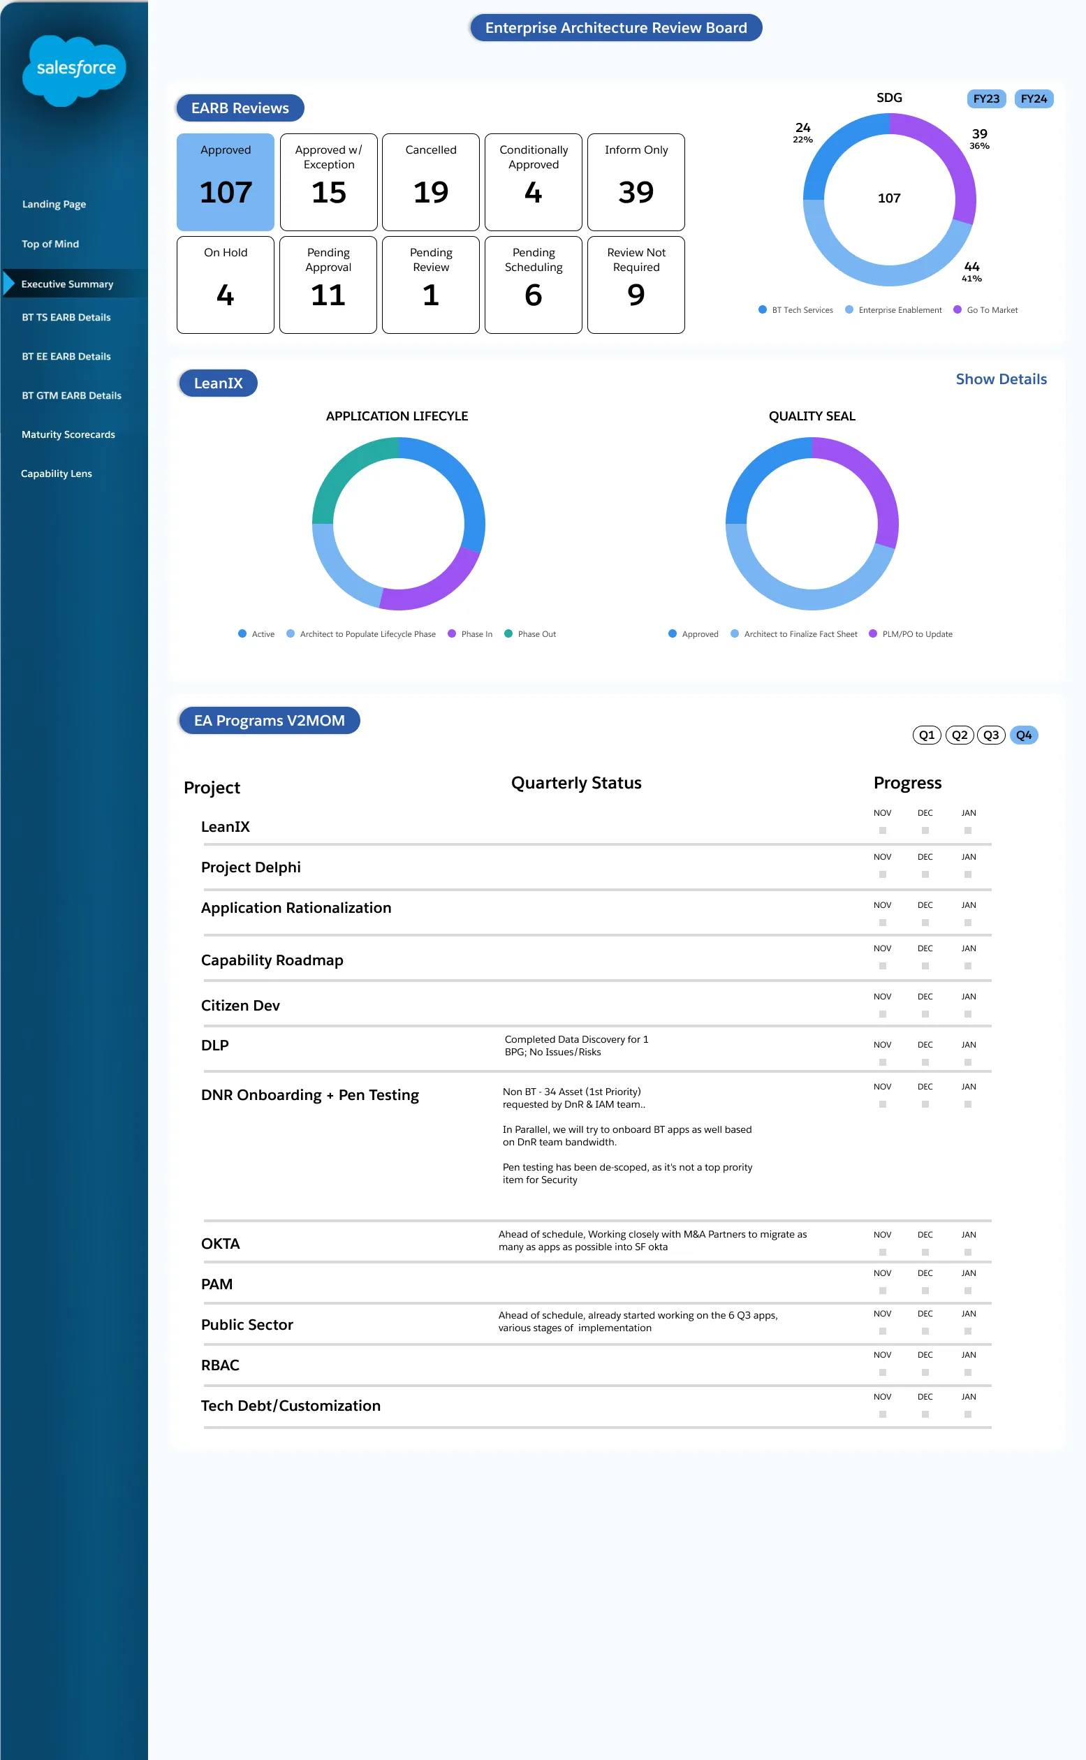
Task: Select the Cancelled 19 card
Action: tap(431, 182)
